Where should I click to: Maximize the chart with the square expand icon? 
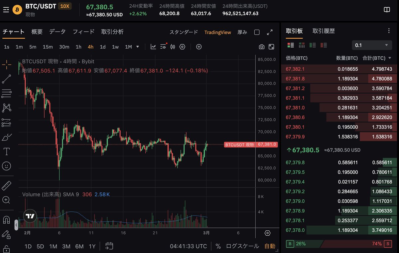pyautogui.click(x=272, y=47)
